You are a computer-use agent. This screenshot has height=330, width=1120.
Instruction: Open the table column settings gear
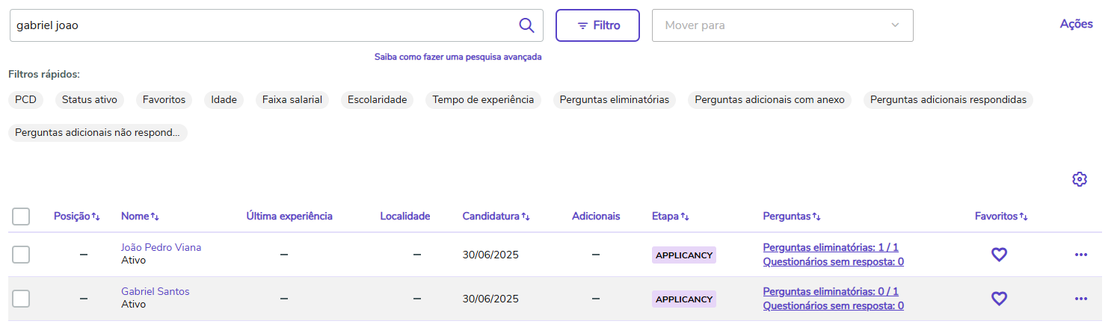click(x=1079, y=179)
